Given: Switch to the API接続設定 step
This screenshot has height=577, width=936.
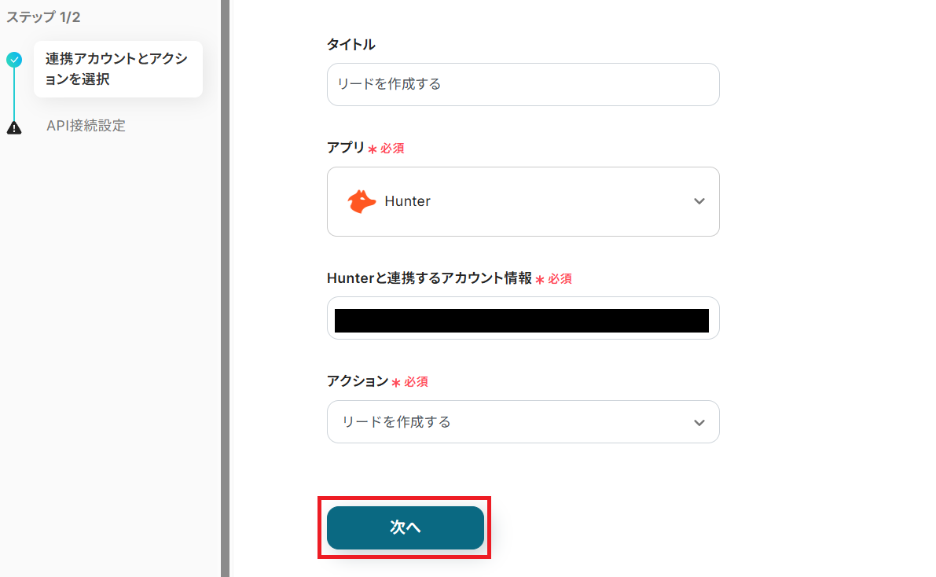Looking at the screenshot, I should (x=86, y=126).
